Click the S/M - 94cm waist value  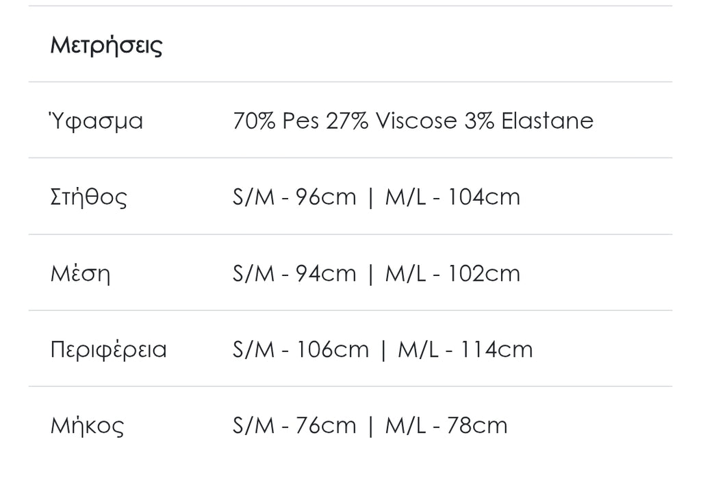(294, 273)
